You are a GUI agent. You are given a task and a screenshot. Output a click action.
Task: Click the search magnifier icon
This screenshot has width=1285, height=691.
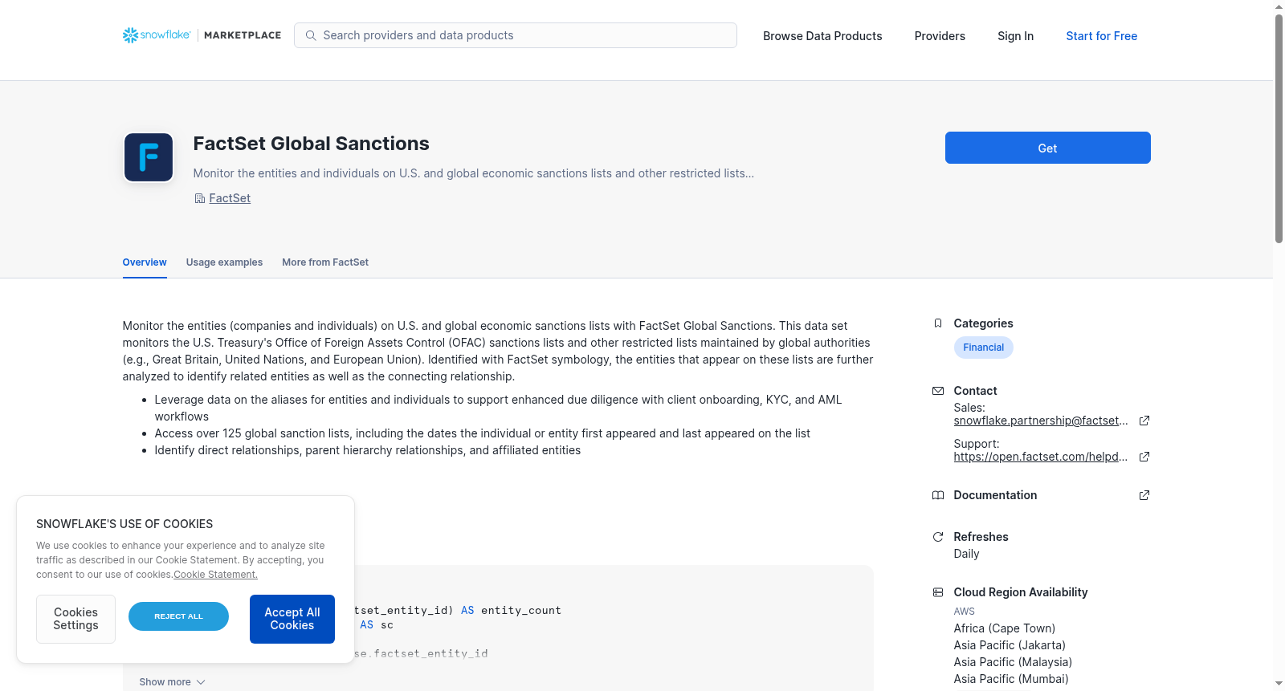pos(311,35)
